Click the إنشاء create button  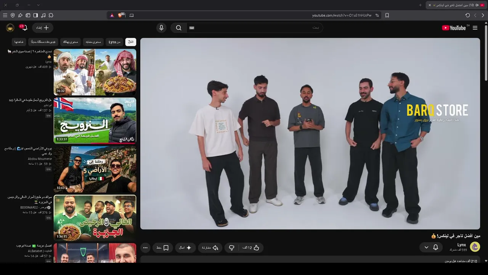pos(42,28)
